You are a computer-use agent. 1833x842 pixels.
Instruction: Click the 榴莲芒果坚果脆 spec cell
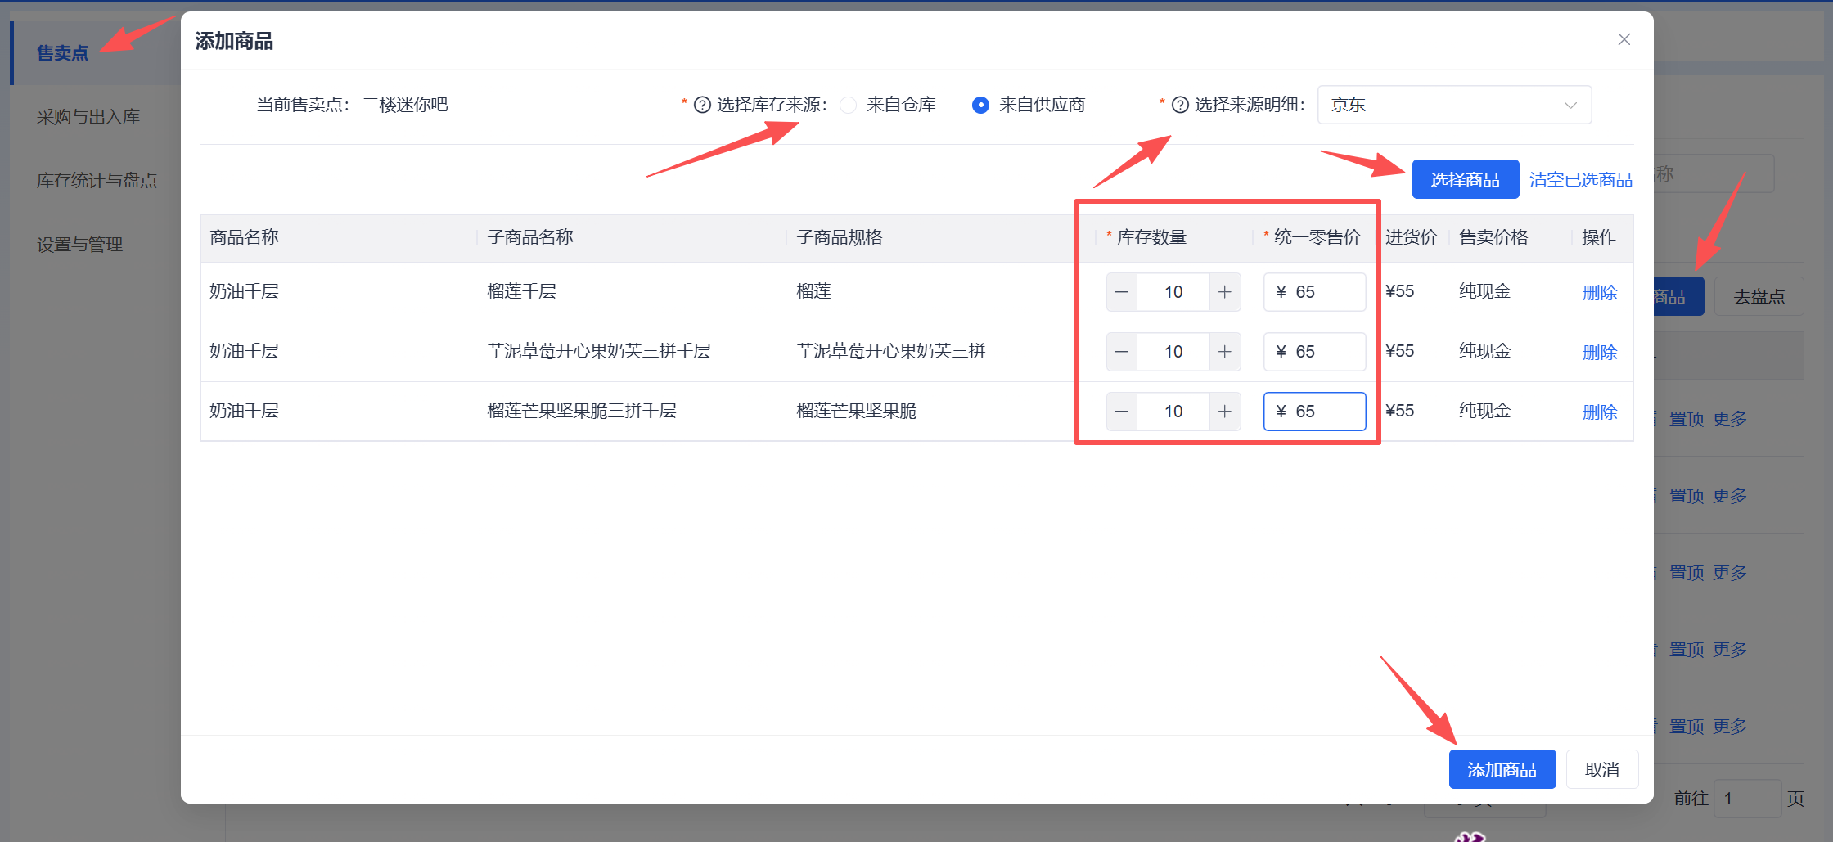click(x=857, y=411)
